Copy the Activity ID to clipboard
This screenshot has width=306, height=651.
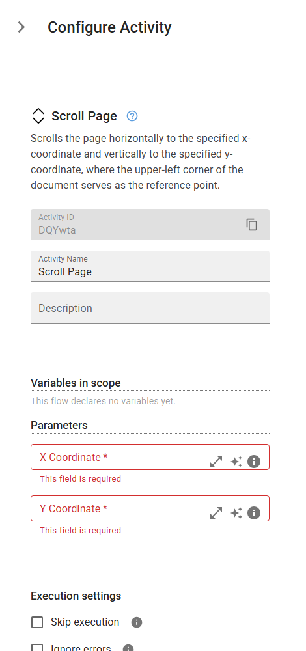pyautogui.click(x=251, y=224)
